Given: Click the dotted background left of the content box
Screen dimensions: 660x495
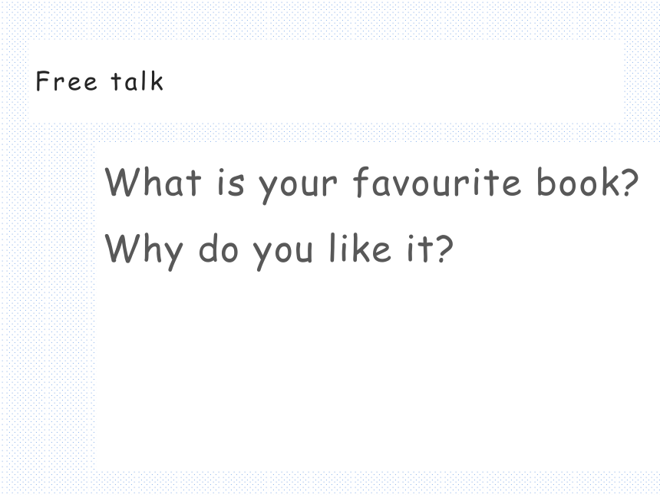Looking at the screenshot, I should pos(46,307).
